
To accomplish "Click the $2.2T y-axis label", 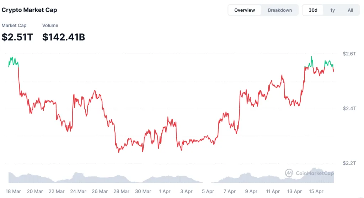I will (x=349, y=163).
